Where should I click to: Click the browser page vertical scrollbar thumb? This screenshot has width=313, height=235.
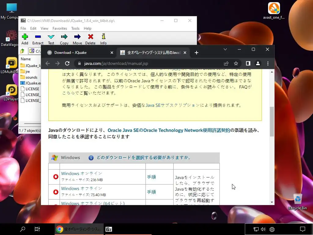point(272,121)
